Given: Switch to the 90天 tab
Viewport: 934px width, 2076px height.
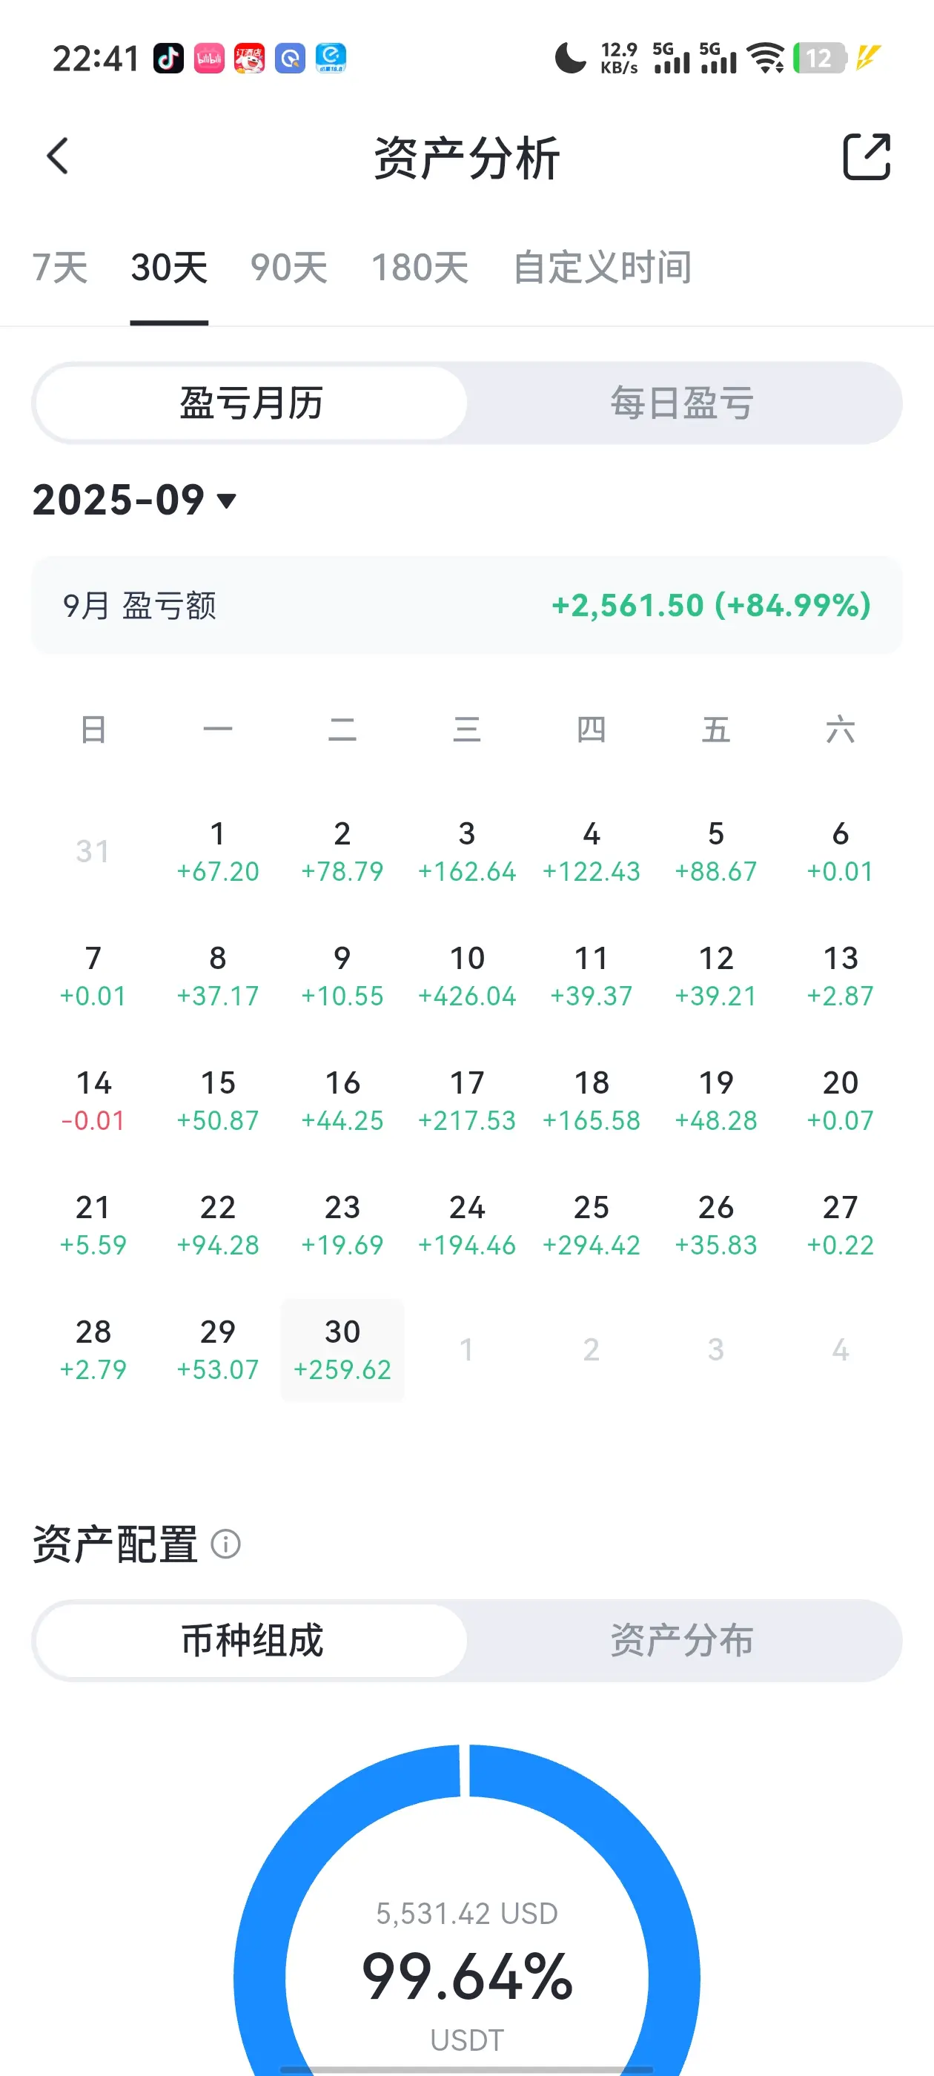Looking at the screenshot, I should point(288,268).
